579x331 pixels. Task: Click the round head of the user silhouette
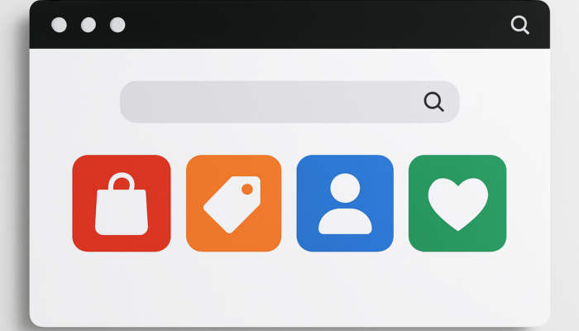345,188
